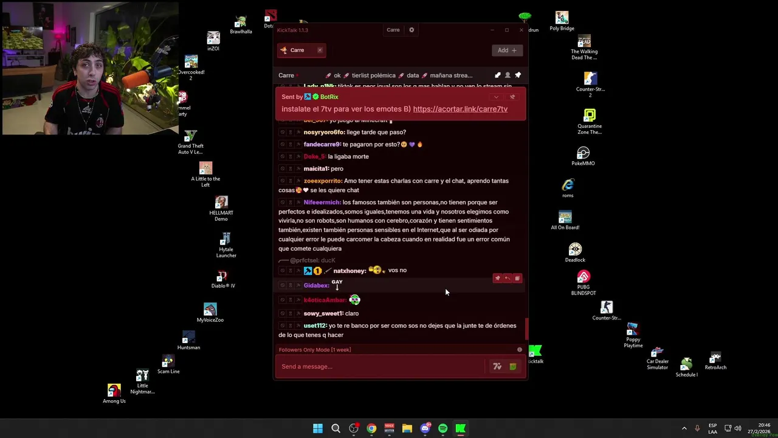Viewport: 778px width, 438px height.
Task: Pin the hovered Gidabex message
Action: point(497,278)
